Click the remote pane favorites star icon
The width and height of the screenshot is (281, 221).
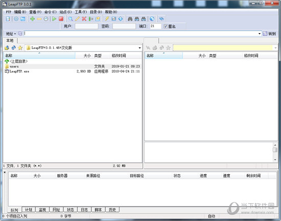168,48
